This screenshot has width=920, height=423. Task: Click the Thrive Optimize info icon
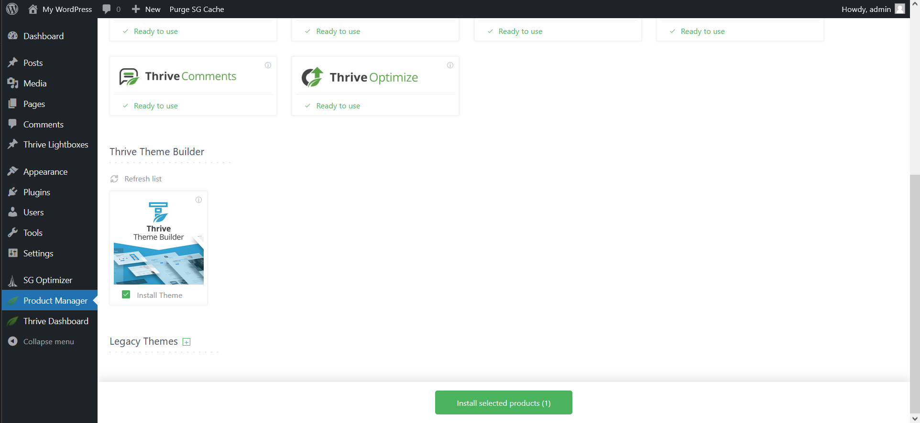(x=450, y=65)
